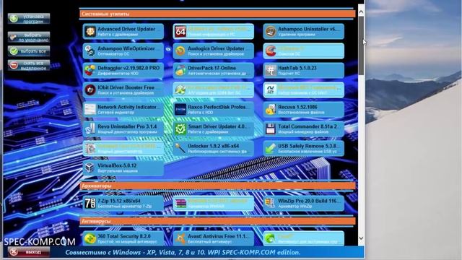Image resolution: width=462 pixels, height=260 pixels.
Task: Click the small eye icon beside Ashampoo WinOptimizer
Action: [x=168, y=49]
